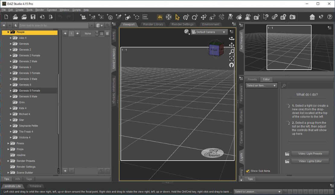
Task: Open the Select an Item dropdown
Action: tap(261, 86)
